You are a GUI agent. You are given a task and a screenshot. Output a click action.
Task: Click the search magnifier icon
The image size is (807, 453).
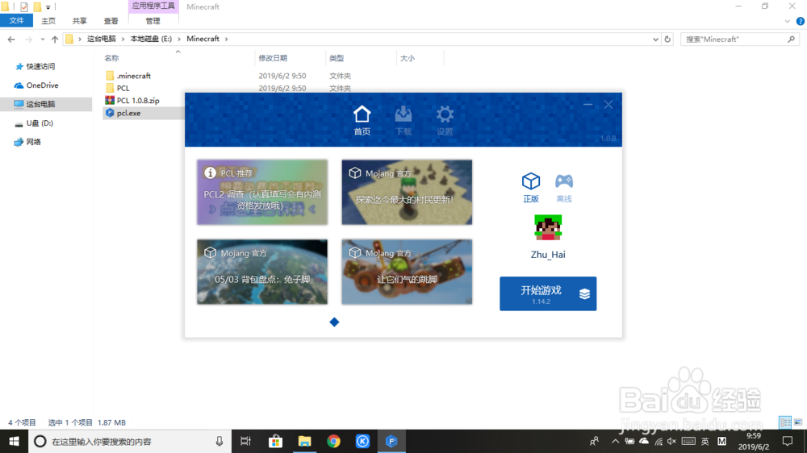[x=791, y=39]
